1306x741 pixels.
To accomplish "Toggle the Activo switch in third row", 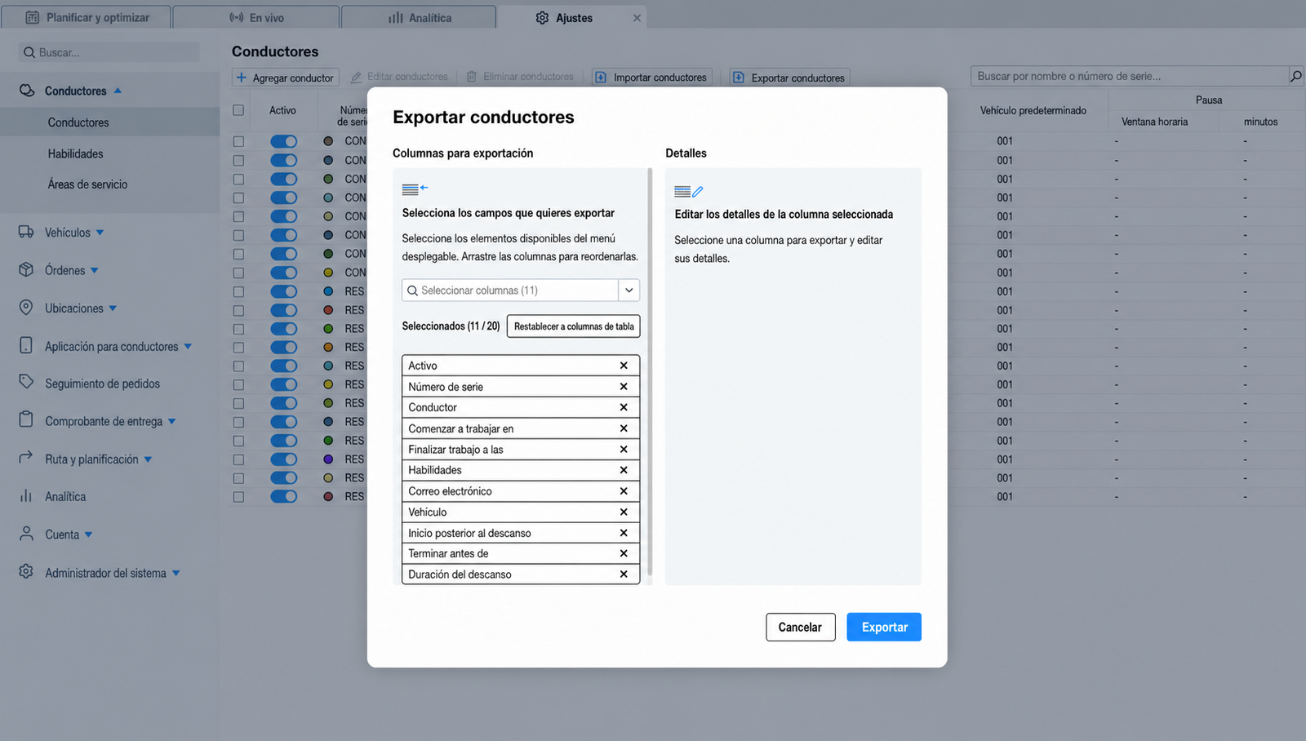I will point(284,179).
